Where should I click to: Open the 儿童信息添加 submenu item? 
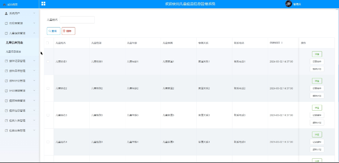click(13, 52)
